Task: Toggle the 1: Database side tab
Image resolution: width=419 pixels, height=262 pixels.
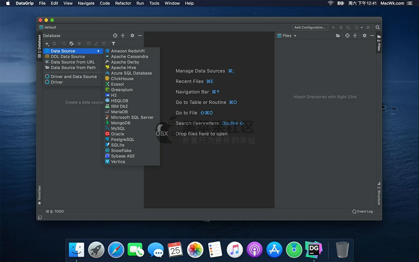Action: [x=39, y=46]
